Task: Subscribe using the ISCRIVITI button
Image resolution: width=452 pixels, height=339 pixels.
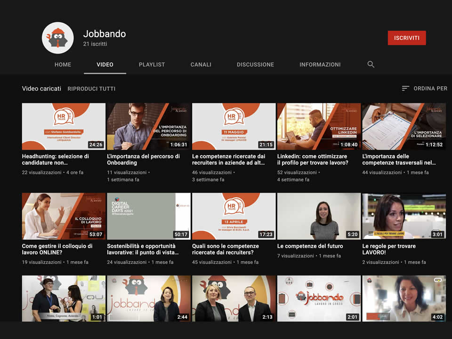Action: [407, 38]
